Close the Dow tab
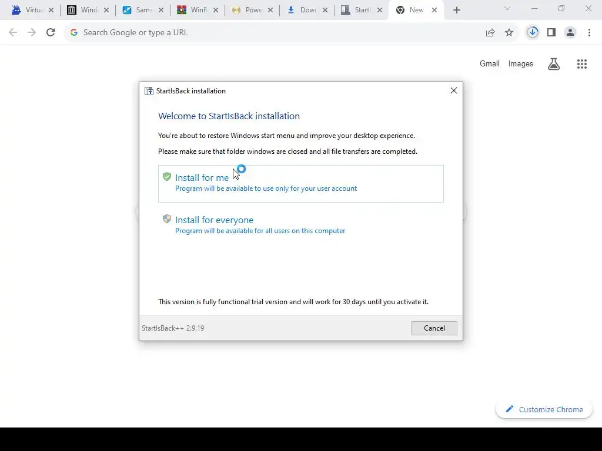Screen dimensions: 602x451 (x=325, y=11)
